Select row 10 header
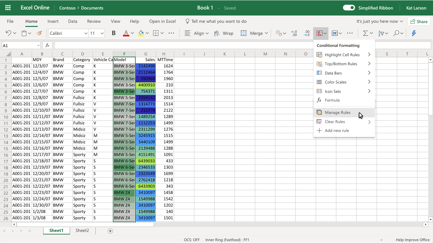Viewport: 433px width, 243px height. [6, 117]
